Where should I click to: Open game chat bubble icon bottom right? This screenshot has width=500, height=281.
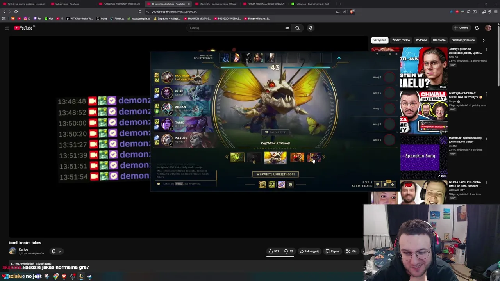[x=377, y=184]
